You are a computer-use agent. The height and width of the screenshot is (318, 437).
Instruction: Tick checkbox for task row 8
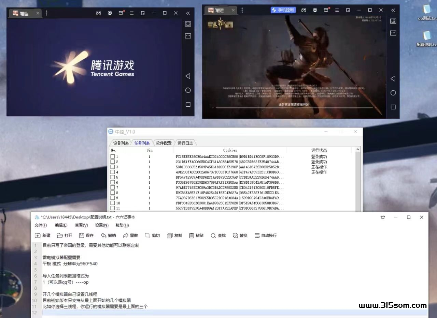pyautogui.click(x=112, y=193)
